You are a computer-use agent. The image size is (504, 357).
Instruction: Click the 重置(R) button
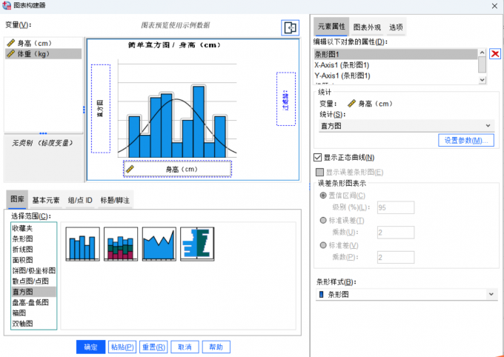pyautogui.click(x=153, y=347)
